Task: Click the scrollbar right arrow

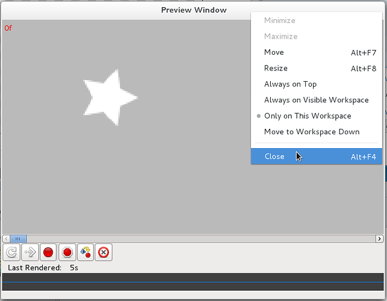Action: 380,238
